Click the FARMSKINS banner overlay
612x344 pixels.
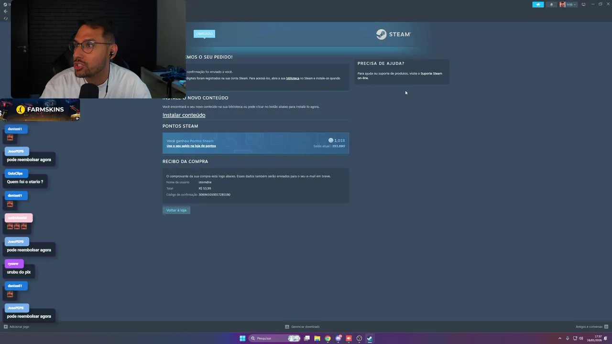40,110
